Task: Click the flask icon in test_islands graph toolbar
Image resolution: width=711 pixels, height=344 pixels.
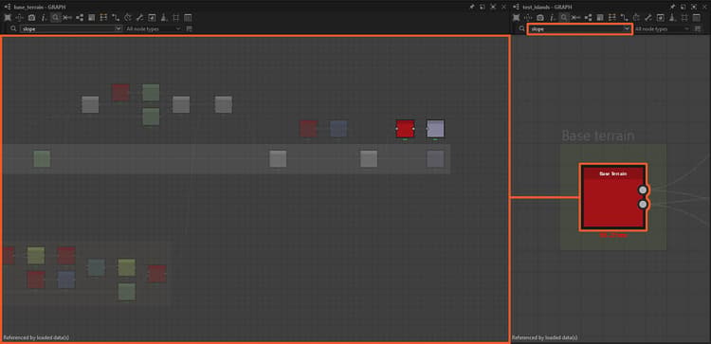Action: [672, 18]
